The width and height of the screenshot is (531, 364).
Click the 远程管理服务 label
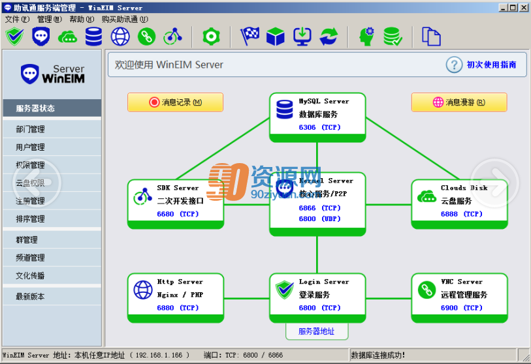464,295
